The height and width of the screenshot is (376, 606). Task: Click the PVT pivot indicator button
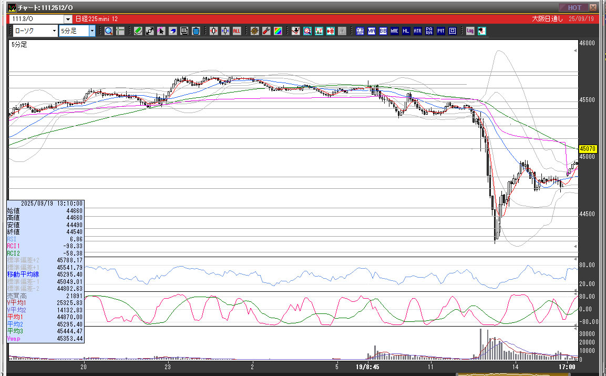440,31
